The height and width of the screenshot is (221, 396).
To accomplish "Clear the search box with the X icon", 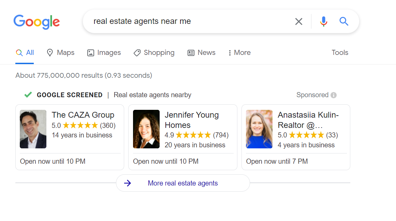I will (x=299, y=21).
